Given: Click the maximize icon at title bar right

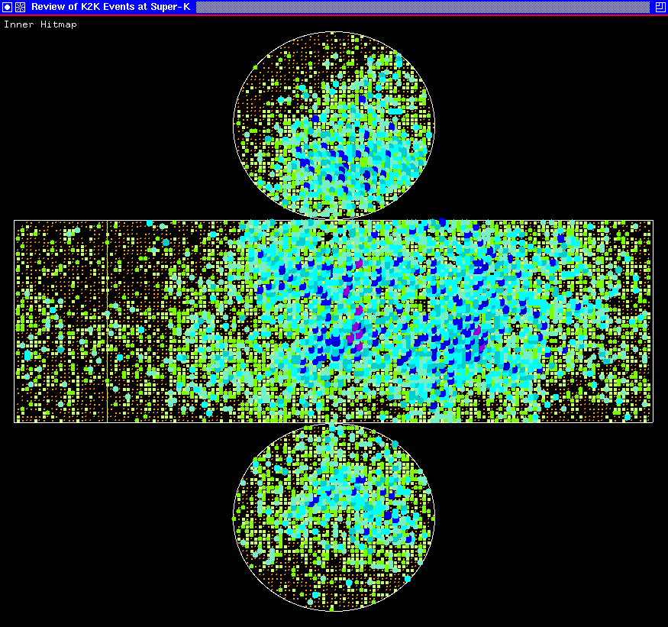Looking at the screenshot, I should [x=660, y=7].
